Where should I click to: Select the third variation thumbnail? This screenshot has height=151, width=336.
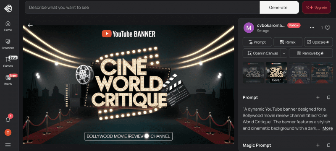pyautogui.click(x=299, y=73)
